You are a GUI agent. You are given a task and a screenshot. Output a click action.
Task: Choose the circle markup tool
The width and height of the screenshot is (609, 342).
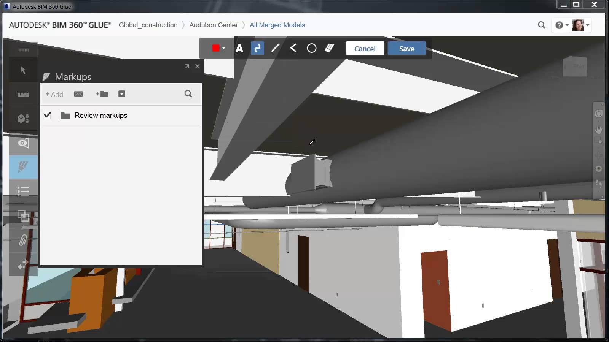pos(312,48)
